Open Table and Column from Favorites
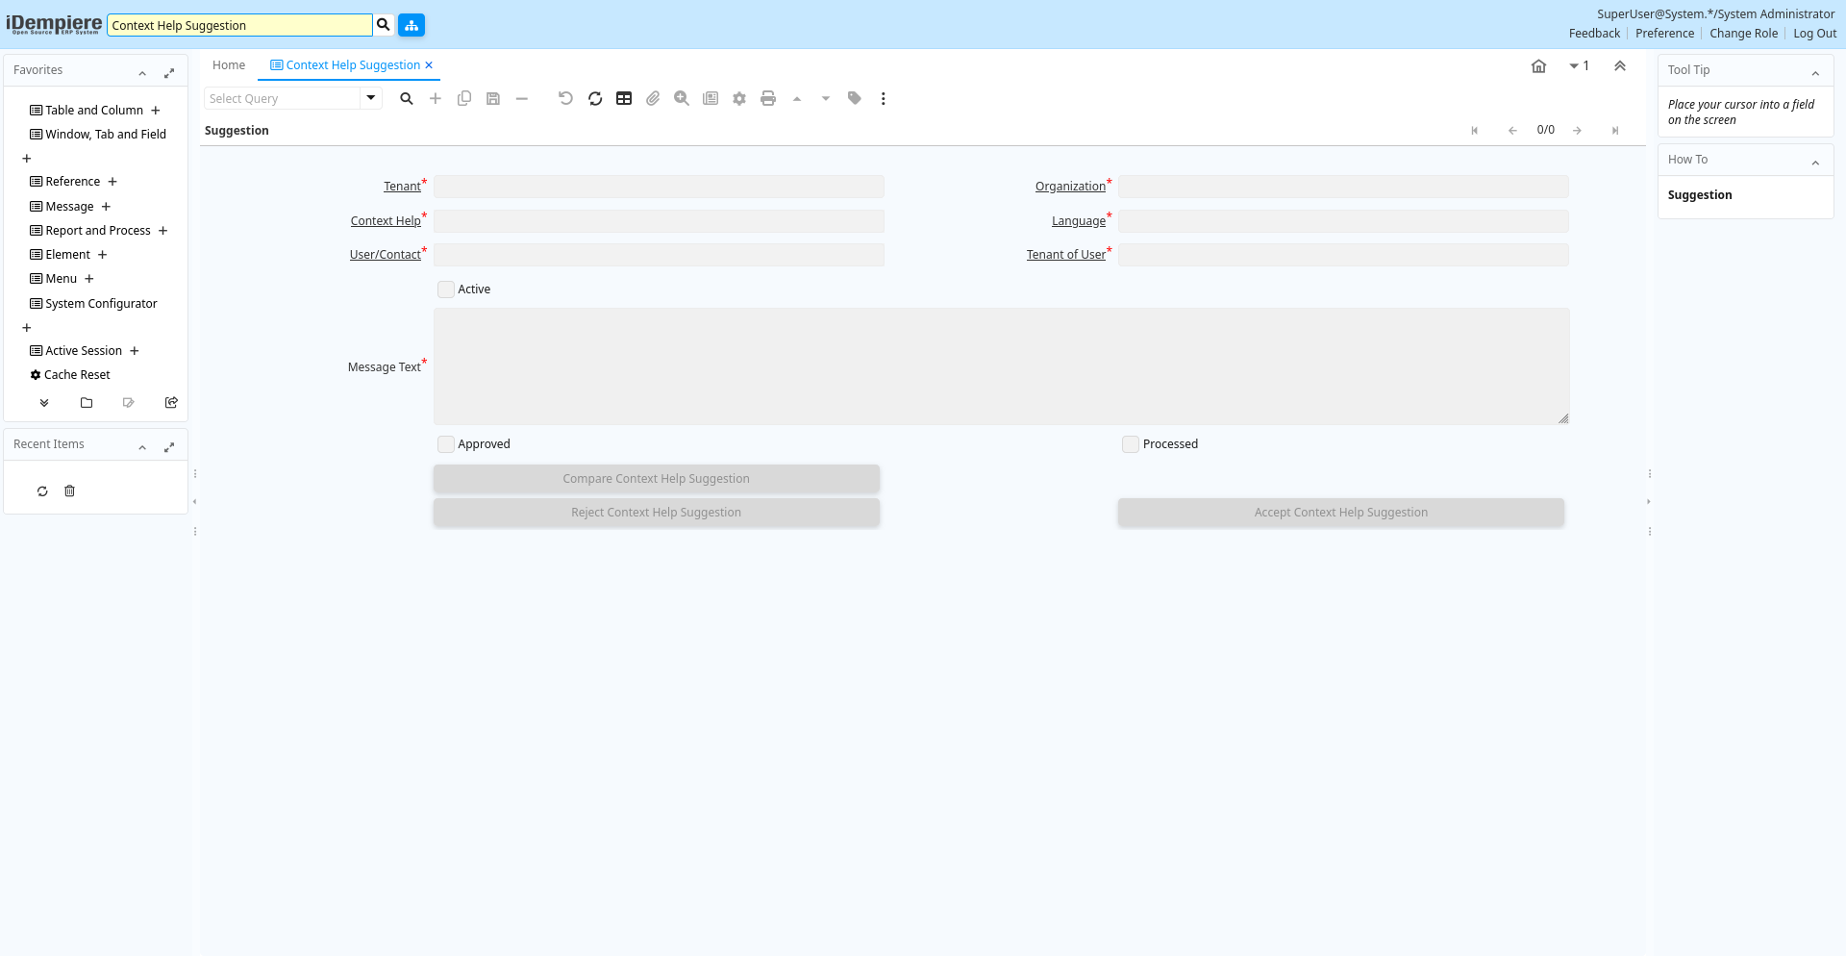 93,111
